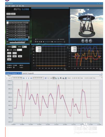Click the numeric input field beside the checkbox
Viewport: 105px width, 137px height.
pyautogui.click(x=19, y=50)
